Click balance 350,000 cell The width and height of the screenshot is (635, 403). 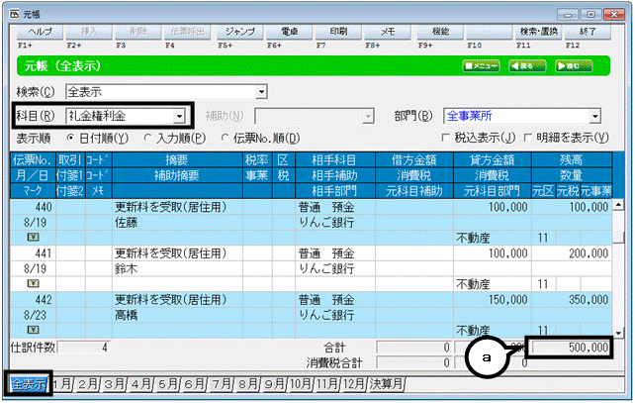point(572,300)
